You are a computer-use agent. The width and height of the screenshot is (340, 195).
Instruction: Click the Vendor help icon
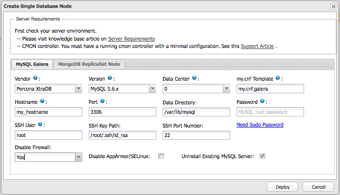35,78
